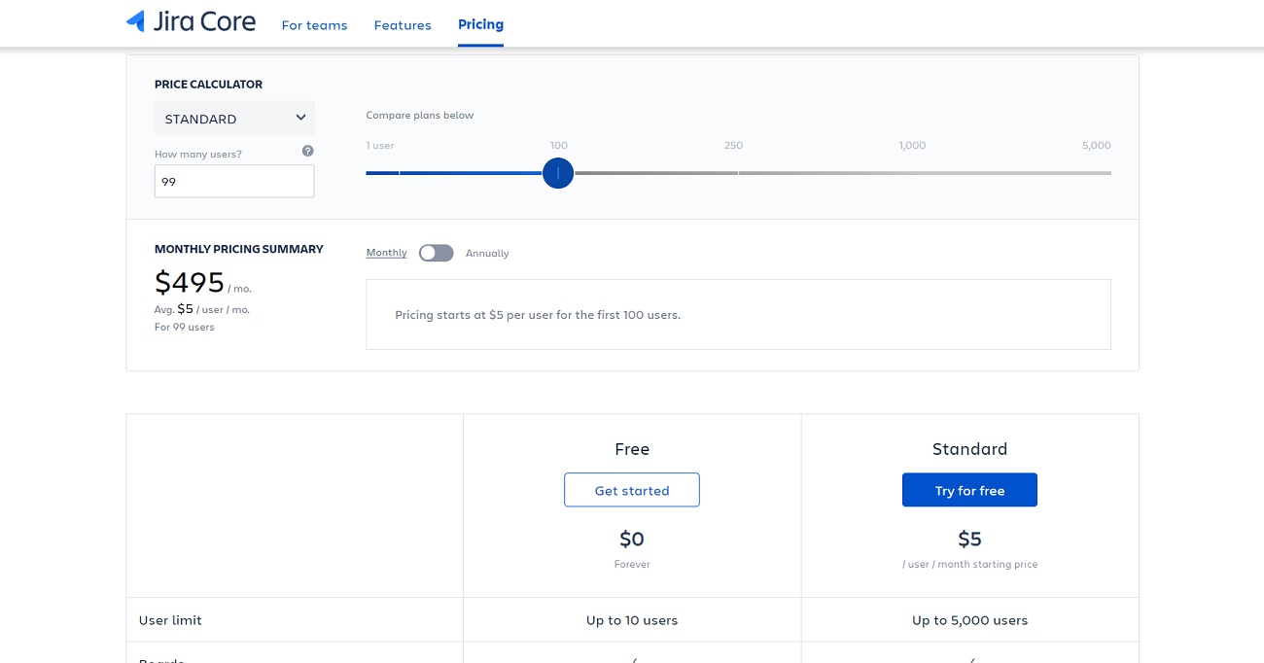The width and height of the screenshot is (1264, 663).
Task: Select the Pricing tab
Action: point(480,24)
